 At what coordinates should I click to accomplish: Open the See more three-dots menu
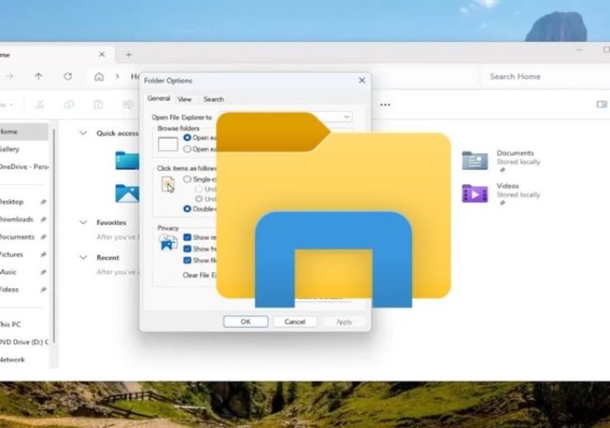pyautogui.click(x=385, y=105)
